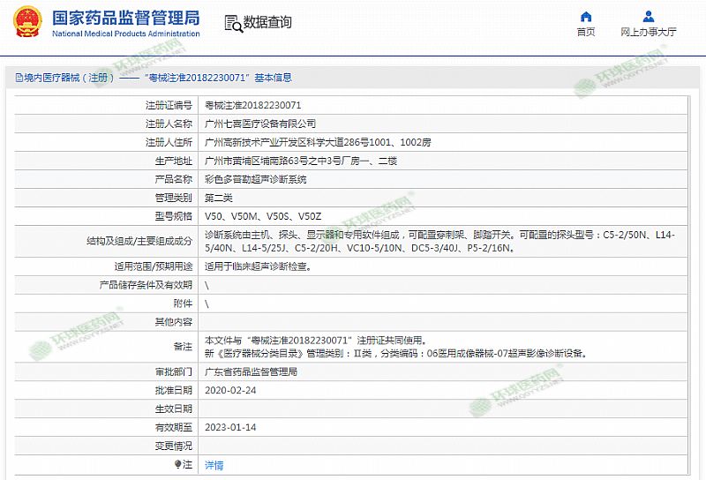Viewport: 706px width, 480px height.
Task: Click the 管理类别 value 第二类
Action: pyautogui.click(x=220, y=198)
